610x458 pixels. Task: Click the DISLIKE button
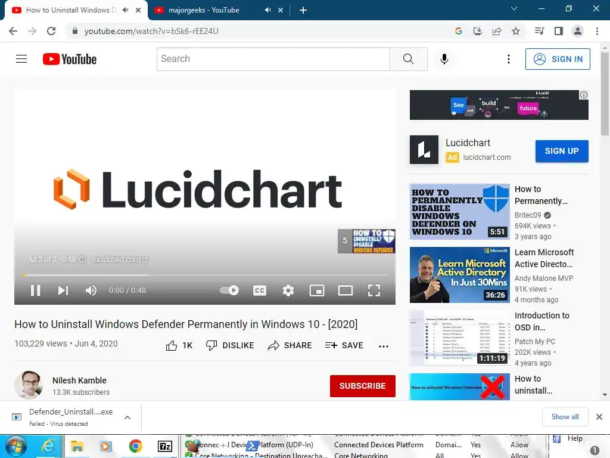coord(230,345)
